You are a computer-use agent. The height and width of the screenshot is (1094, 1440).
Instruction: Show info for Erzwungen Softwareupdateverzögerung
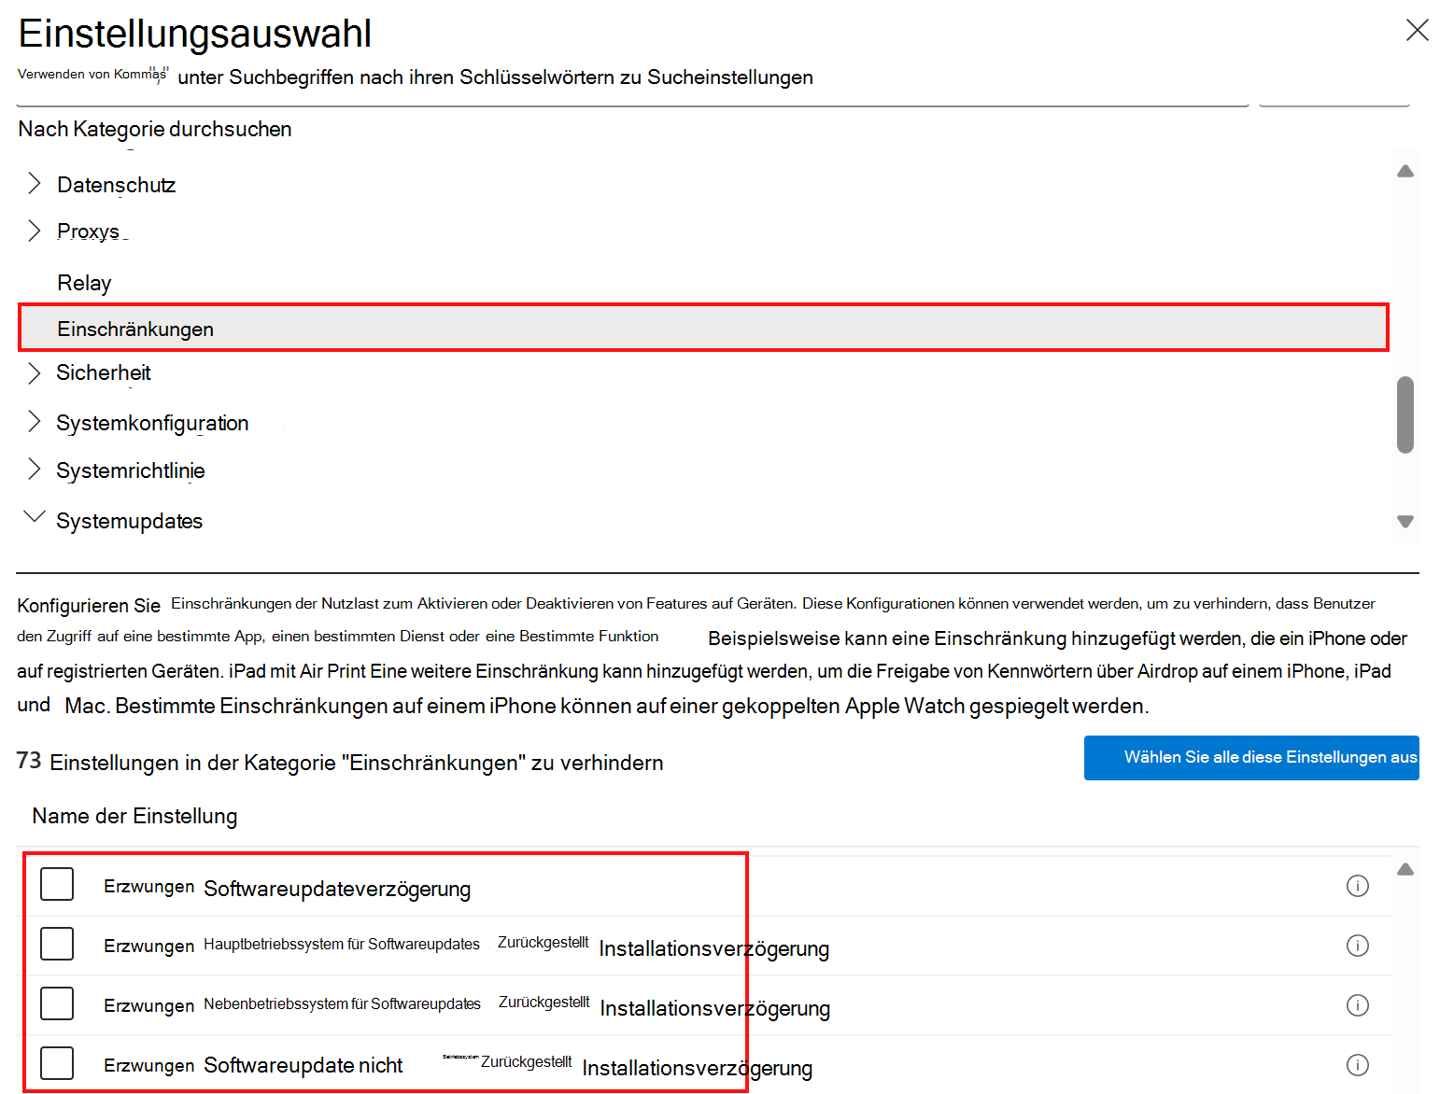coord(1357,886)
